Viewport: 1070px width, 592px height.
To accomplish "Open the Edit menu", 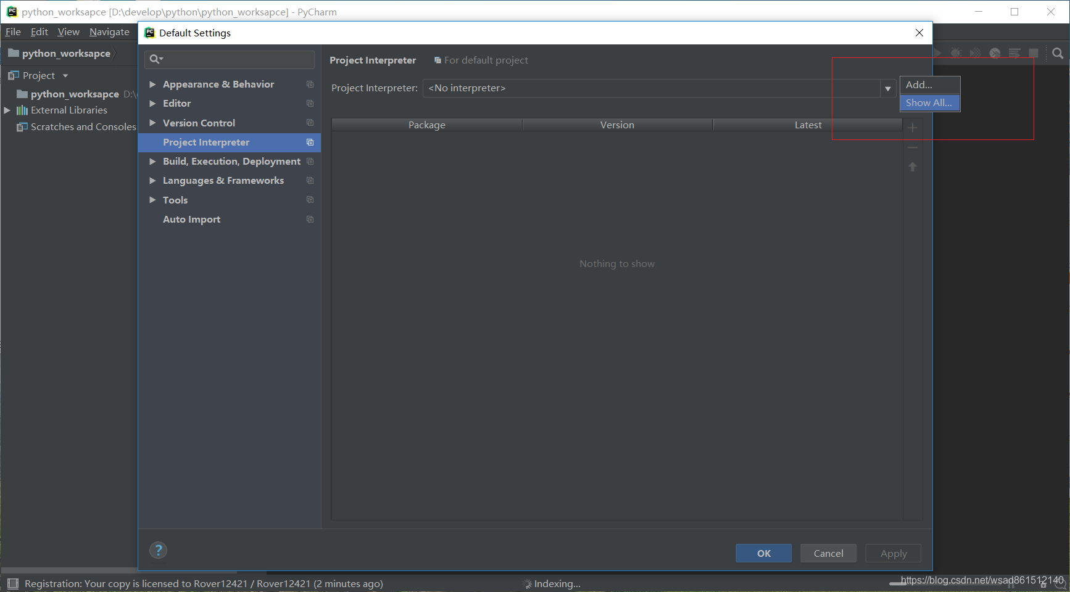I will pos(39,32).
